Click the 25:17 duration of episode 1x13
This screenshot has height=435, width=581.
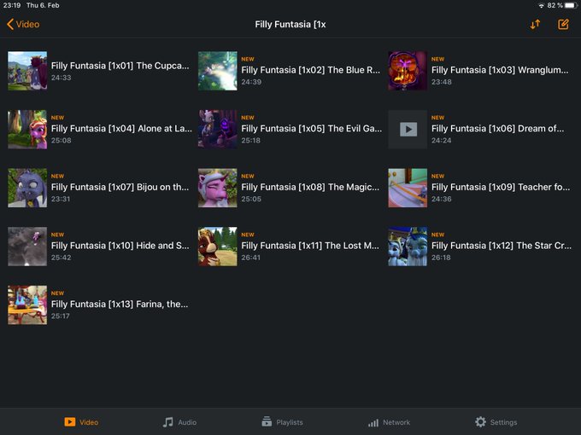click(x=61, y=316)
